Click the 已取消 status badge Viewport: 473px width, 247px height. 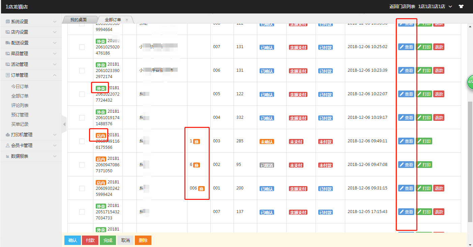click(x=267, y=165)
